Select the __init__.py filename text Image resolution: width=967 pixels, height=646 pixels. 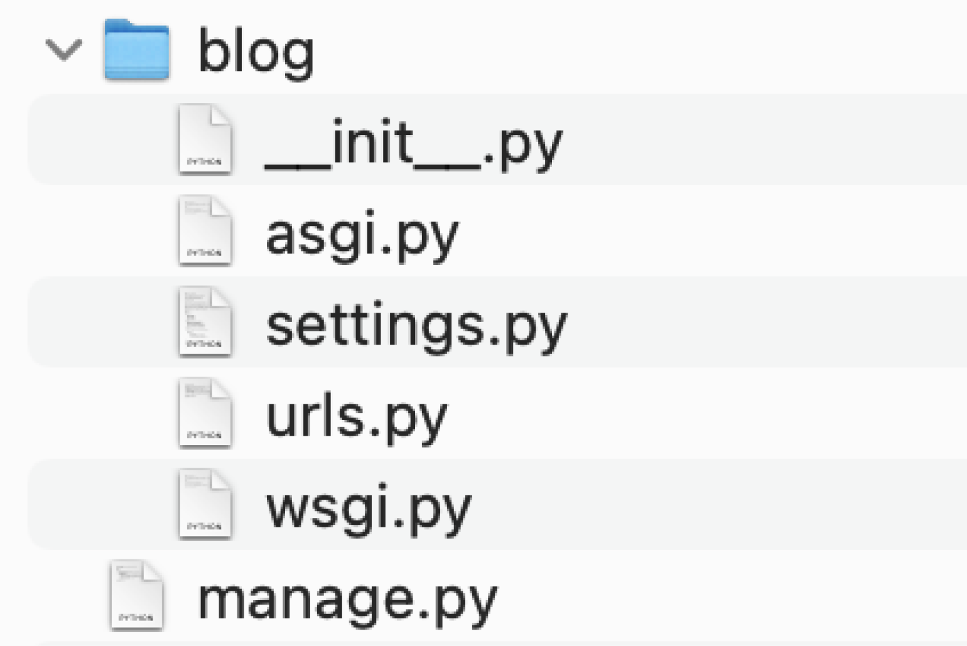[413, 143]
